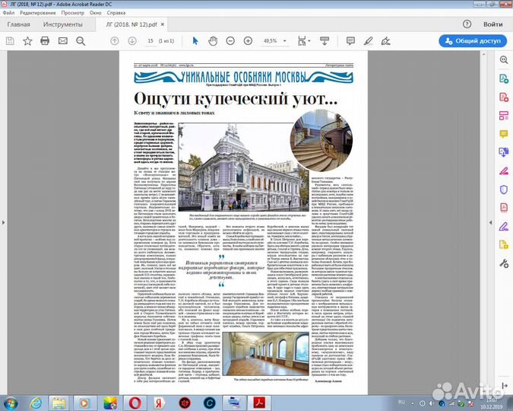Activate the arrow selection tool
This screenshot has height=411, width=513.
point(195,40)
